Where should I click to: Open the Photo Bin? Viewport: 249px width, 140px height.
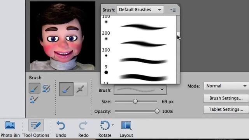10,129
